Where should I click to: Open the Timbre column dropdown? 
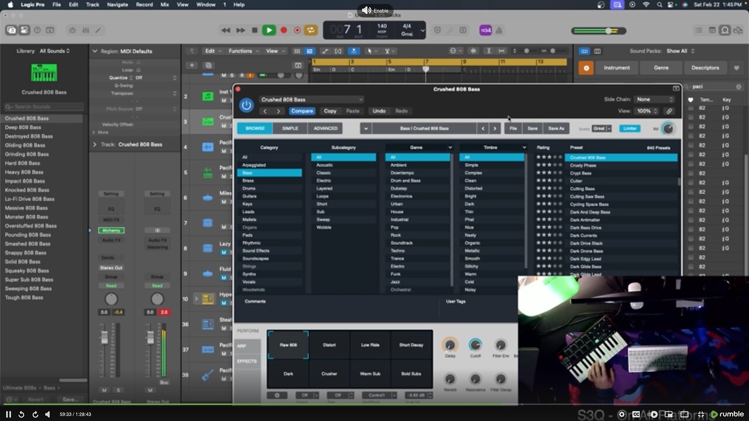pyautogui.click(x=524, y=147)
